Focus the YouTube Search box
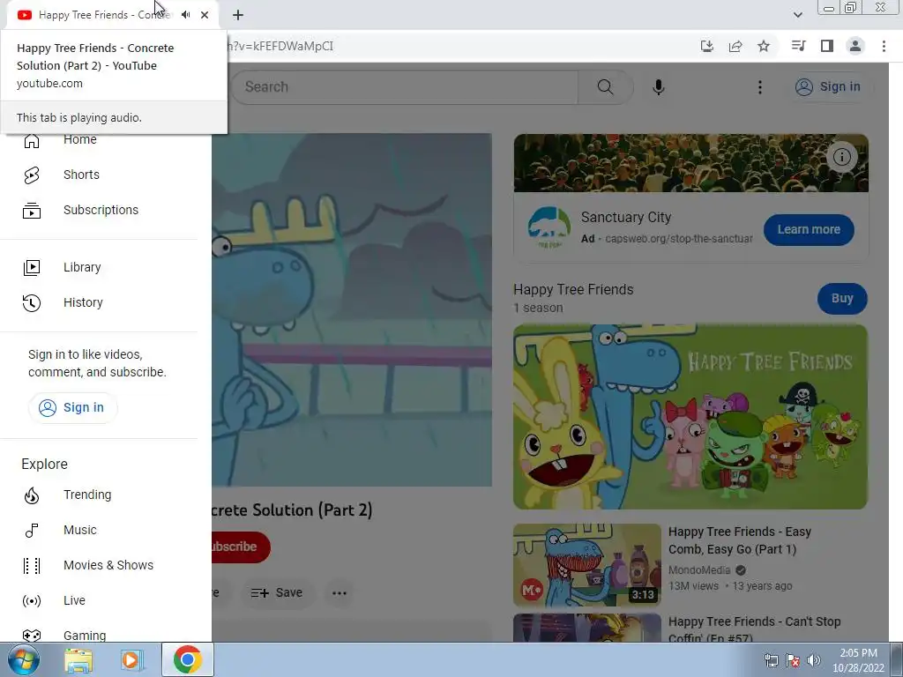This screenshot has width=903, height=677. [404, 87]
